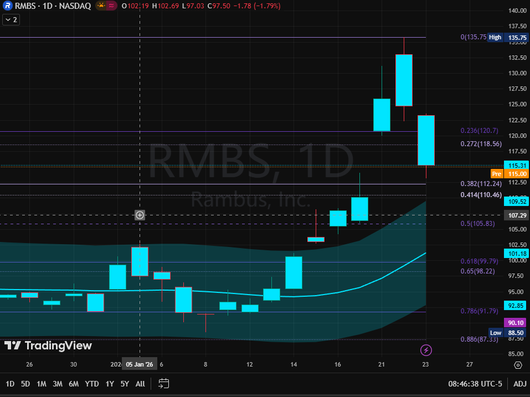The height and width of the screenshot is (397, 530).
Task: Click the 0.5(105.83) Fibonacci level label
Action: (x=477, y=223)
